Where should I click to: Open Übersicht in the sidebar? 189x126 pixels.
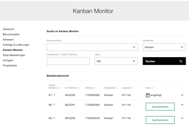pos(8,29)
